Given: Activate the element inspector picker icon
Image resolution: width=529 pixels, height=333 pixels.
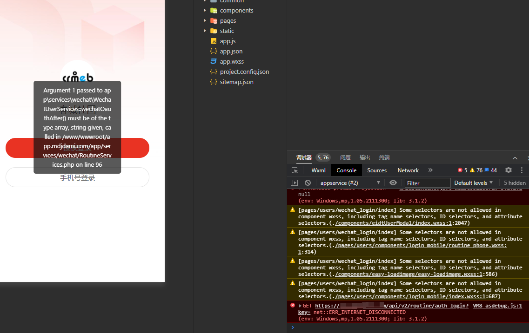Looking at the screenshot, I should [295, 170].
